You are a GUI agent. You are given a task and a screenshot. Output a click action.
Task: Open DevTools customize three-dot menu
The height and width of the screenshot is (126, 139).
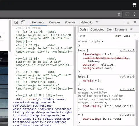pos(128,22)
